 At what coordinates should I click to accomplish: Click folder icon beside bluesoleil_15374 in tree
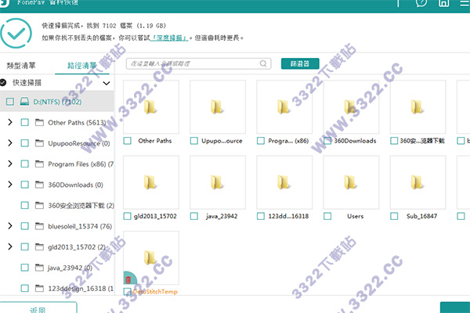(39, 226)
